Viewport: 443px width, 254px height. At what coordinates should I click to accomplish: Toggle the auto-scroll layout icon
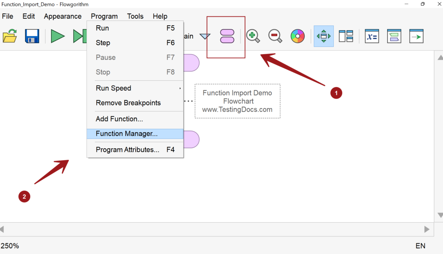324,36
